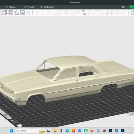This screenshot has height=134, width=134.
Task: Click the Arrange all objects icon
Action: coord(22,13)
